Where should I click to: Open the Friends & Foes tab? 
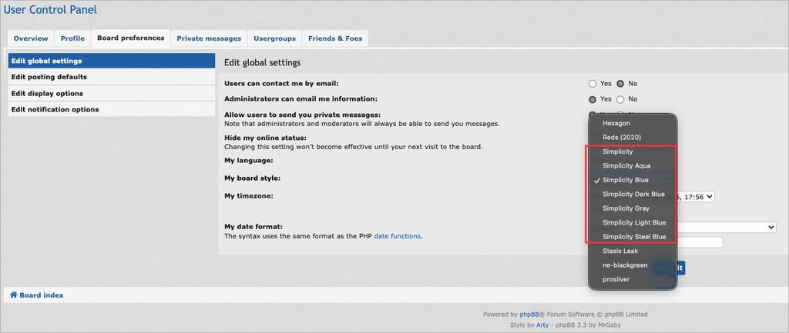(335, 38)
